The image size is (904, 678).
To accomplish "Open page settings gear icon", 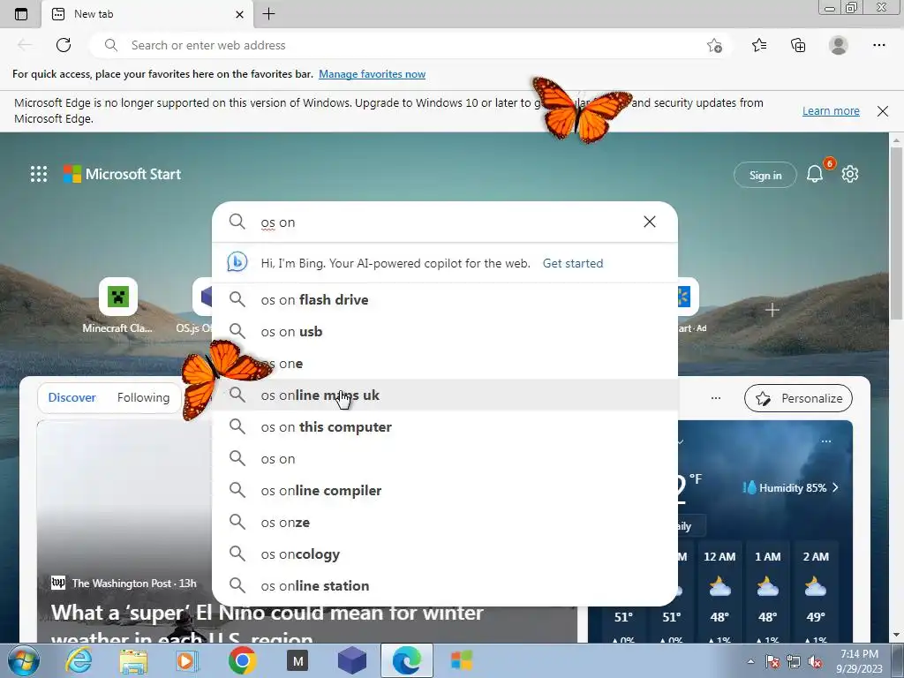I will coord(850,174).
